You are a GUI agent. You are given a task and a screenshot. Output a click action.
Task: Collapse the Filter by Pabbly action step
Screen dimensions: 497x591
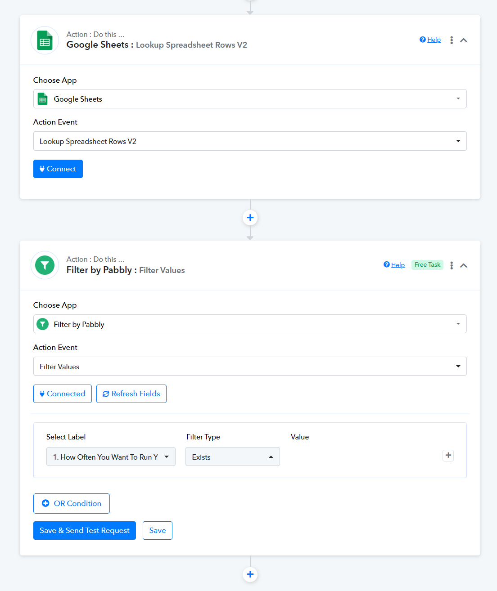(x=464, y=265)
